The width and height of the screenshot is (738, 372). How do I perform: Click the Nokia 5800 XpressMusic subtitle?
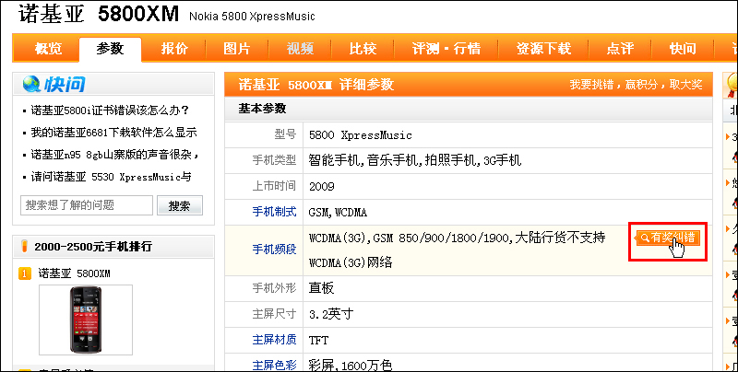click(x=252, y=17)
